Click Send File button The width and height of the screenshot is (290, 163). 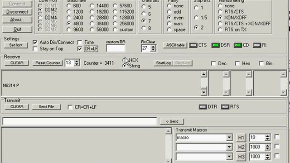(46, 107)
